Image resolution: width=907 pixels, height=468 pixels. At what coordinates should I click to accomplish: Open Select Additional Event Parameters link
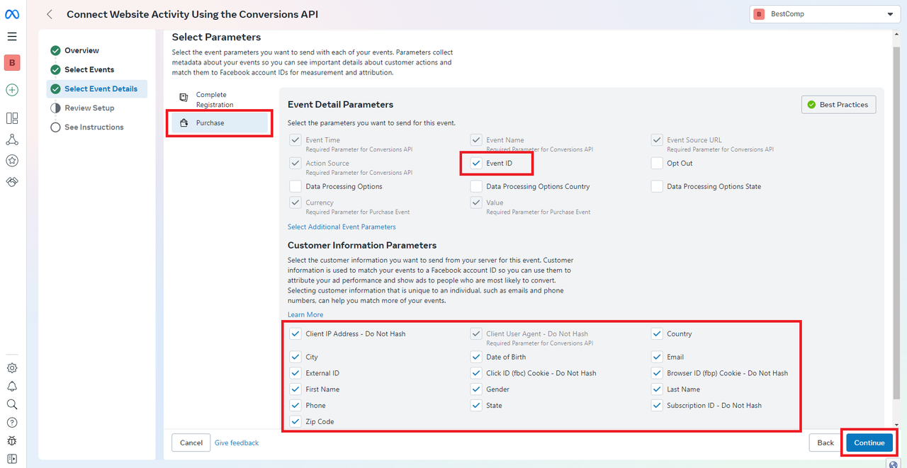342,227
